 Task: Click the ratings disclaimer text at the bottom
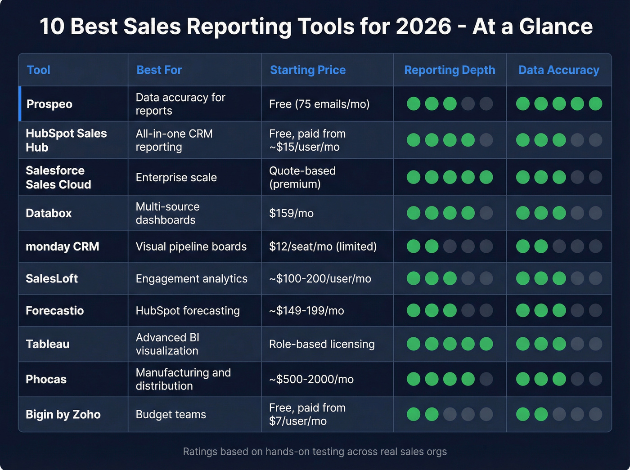(315, 452)
